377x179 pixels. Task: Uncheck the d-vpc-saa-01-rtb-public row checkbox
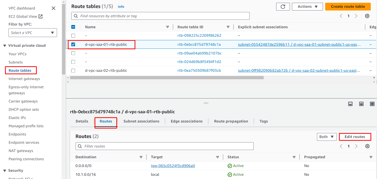point(73,44)
